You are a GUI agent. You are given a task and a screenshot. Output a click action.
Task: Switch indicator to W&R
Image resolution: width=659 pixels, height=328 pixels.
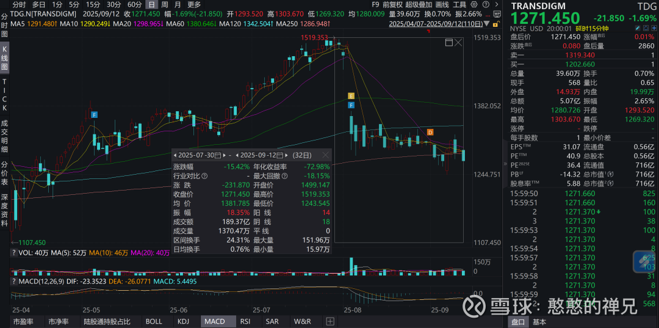(x=303, y=322)
